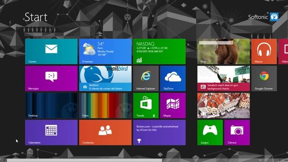This screenshot has width=288, height=162.
Task: Open the Correo mail tile
Action: point(51,51)
